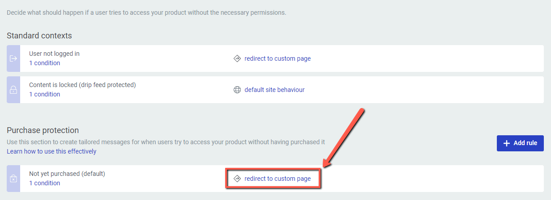Click Content is locked (drip feed protected) title
The image size is (551, 200).
click(82, 84)
